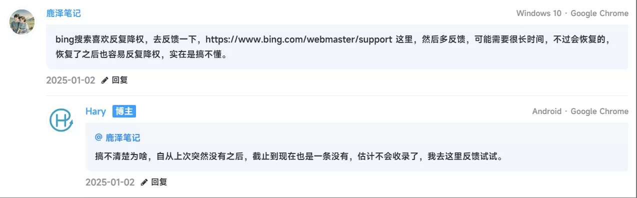Screen dimensions: 637x198
Task: Click the date below Hary's reply
Action: coord(110,182)
